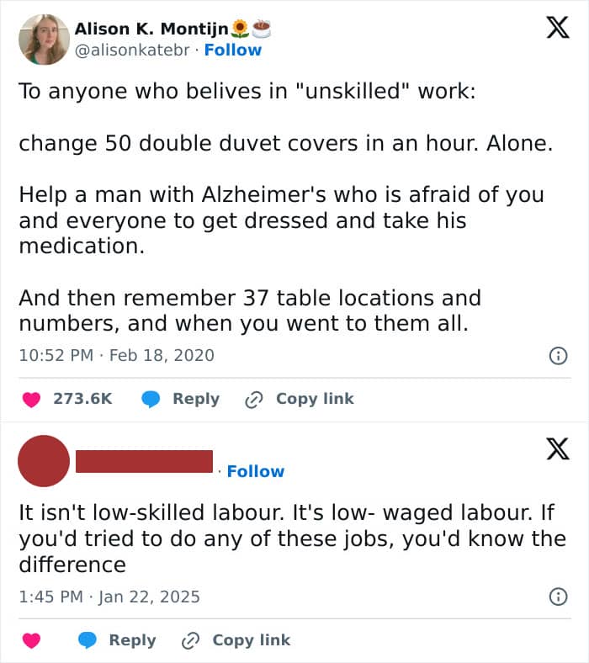Click the chain link icon on second tweet
The width and height of the screenshot is (589, 663).
[190, 641]
